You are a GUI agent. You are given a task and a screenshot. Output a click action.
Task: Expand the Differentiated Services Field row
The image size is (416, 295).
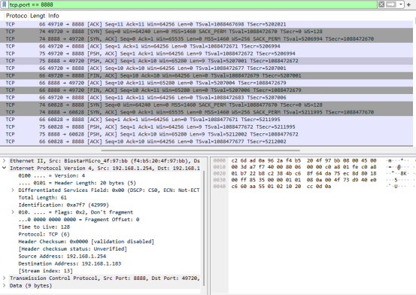pyautogui.click(x=13, y=190)
